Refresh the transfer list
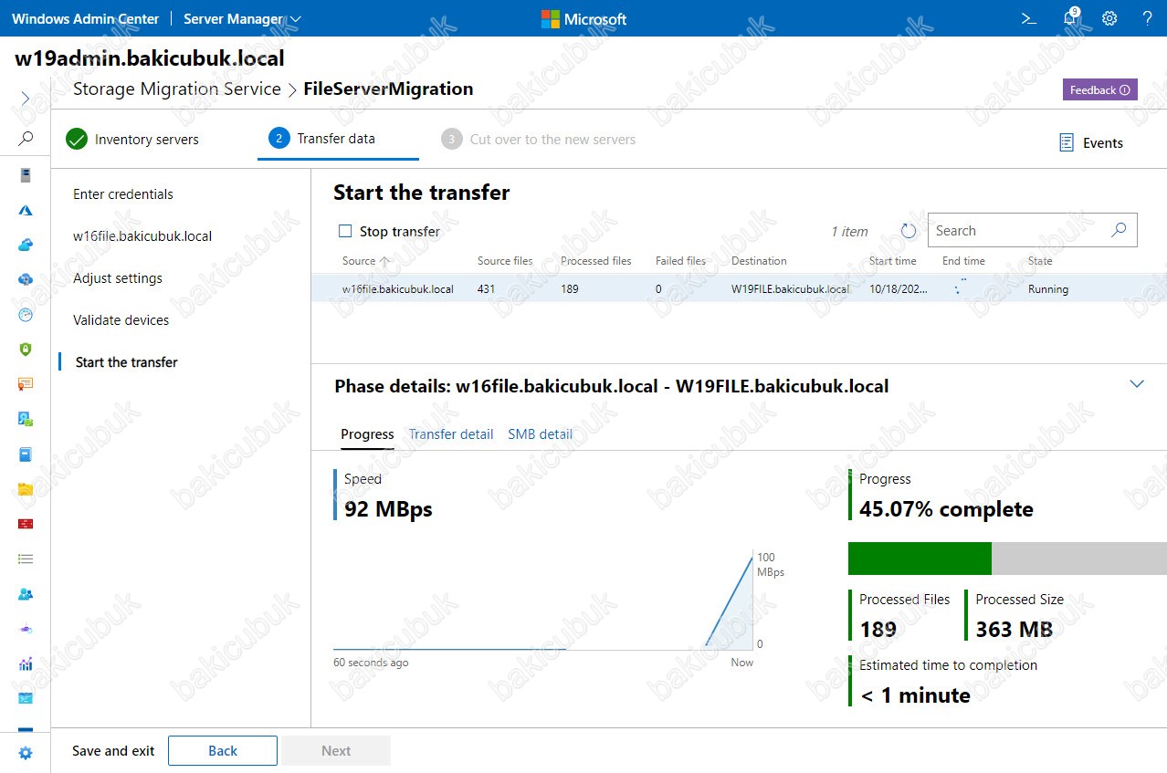This screenshot has width=1167, height=773. coord(909,231)
